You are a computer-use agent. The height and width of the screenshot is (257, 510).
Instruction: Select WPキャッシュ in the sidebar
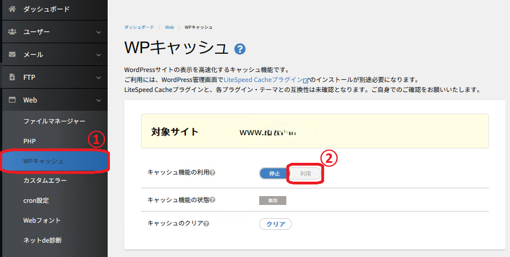coord(54,161)
